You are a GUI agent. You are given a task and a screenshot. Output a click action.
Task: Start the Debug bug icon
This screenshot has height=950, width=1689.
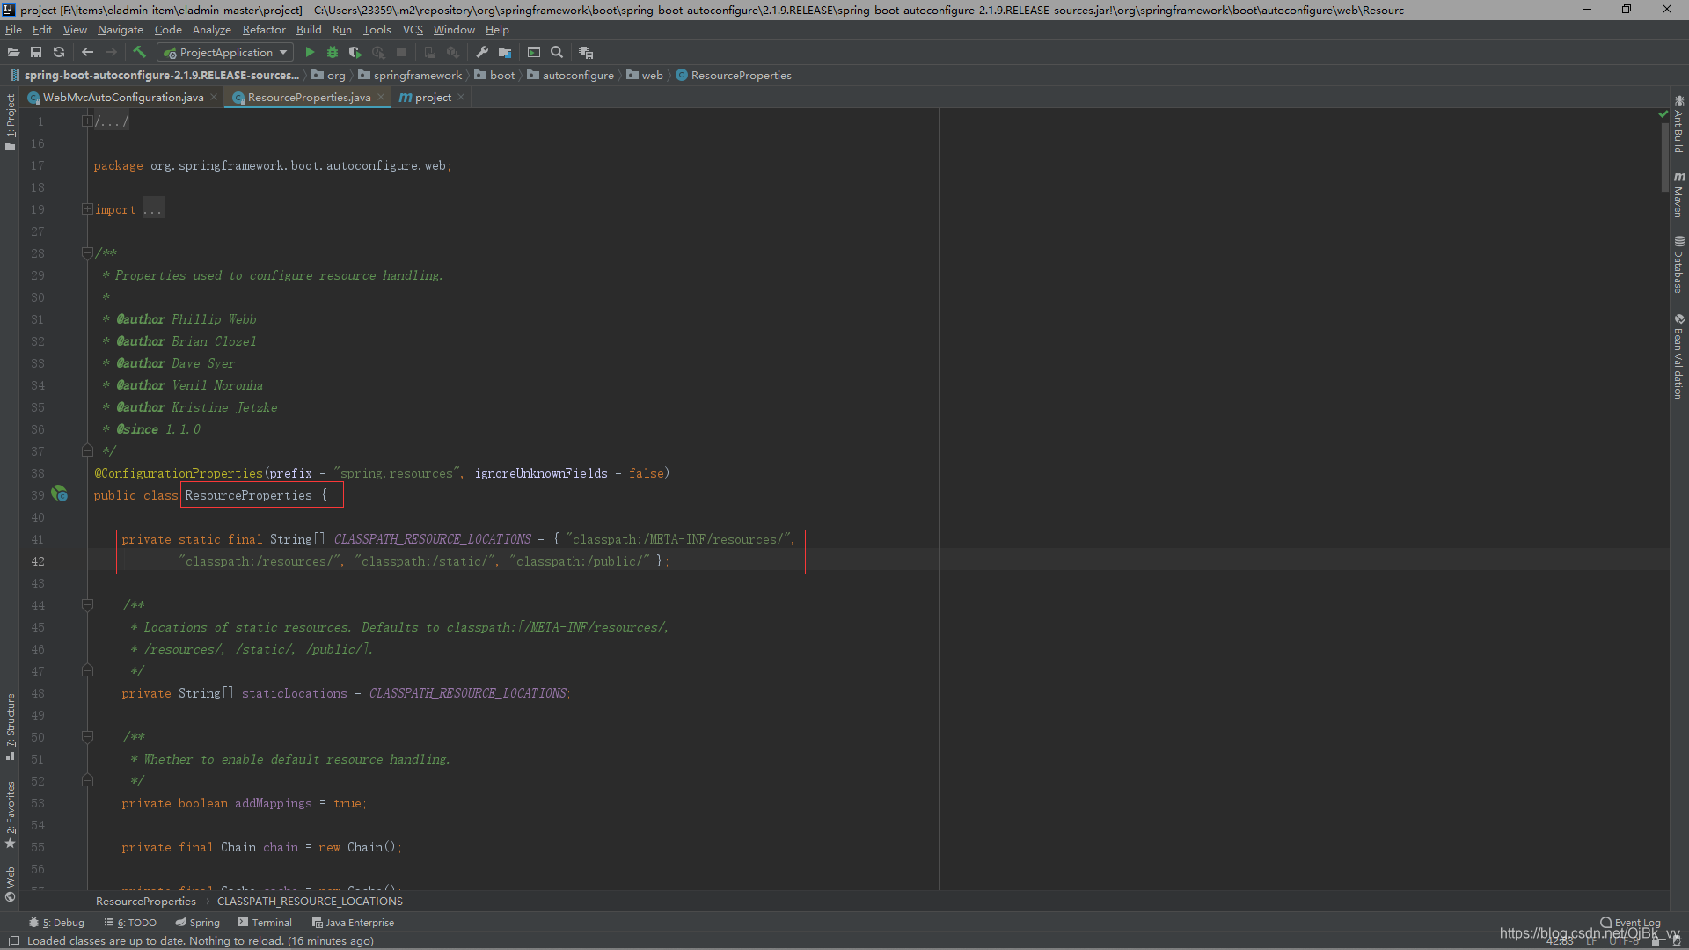[x=333, y=53]
